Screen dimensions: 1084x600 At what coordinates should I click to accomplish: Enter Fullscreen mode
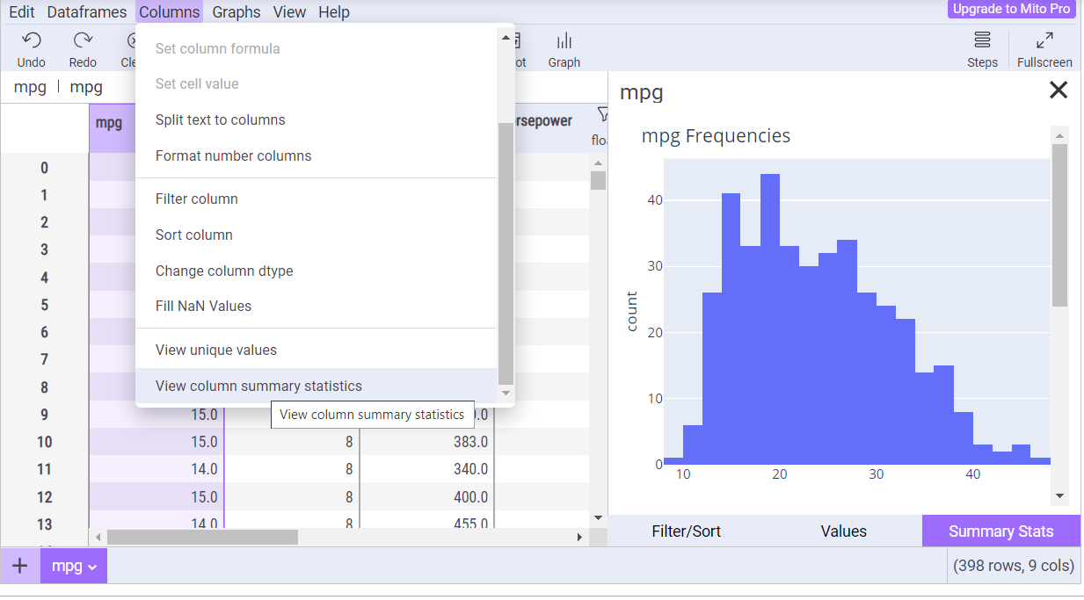(x=1044, y=40)
